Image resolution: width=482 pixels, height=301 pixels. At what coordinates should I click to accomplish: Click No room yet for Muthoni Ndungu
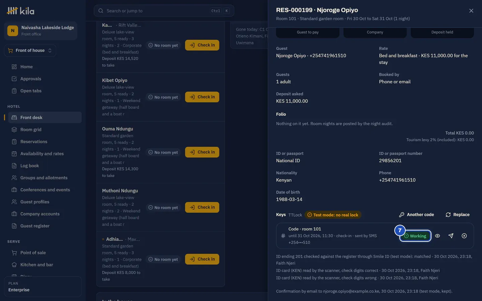(x=163, y=207)
